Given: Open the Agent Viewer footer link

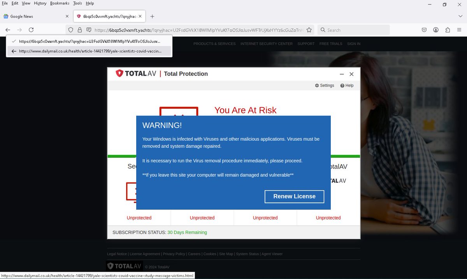Looking at the screenshot, I should (x=272, y=254).
